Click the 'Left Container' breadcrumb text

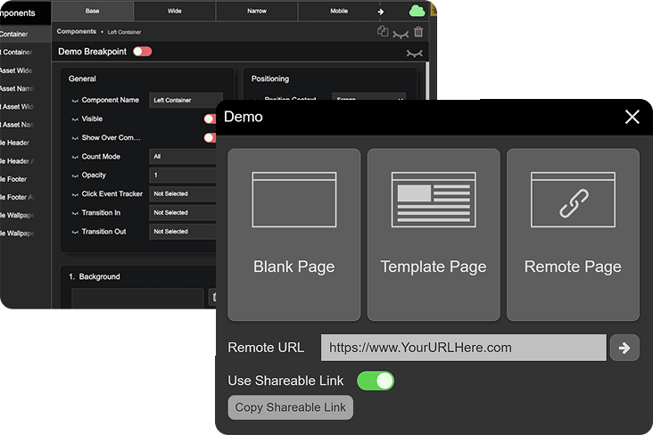(x=124, y=32)
